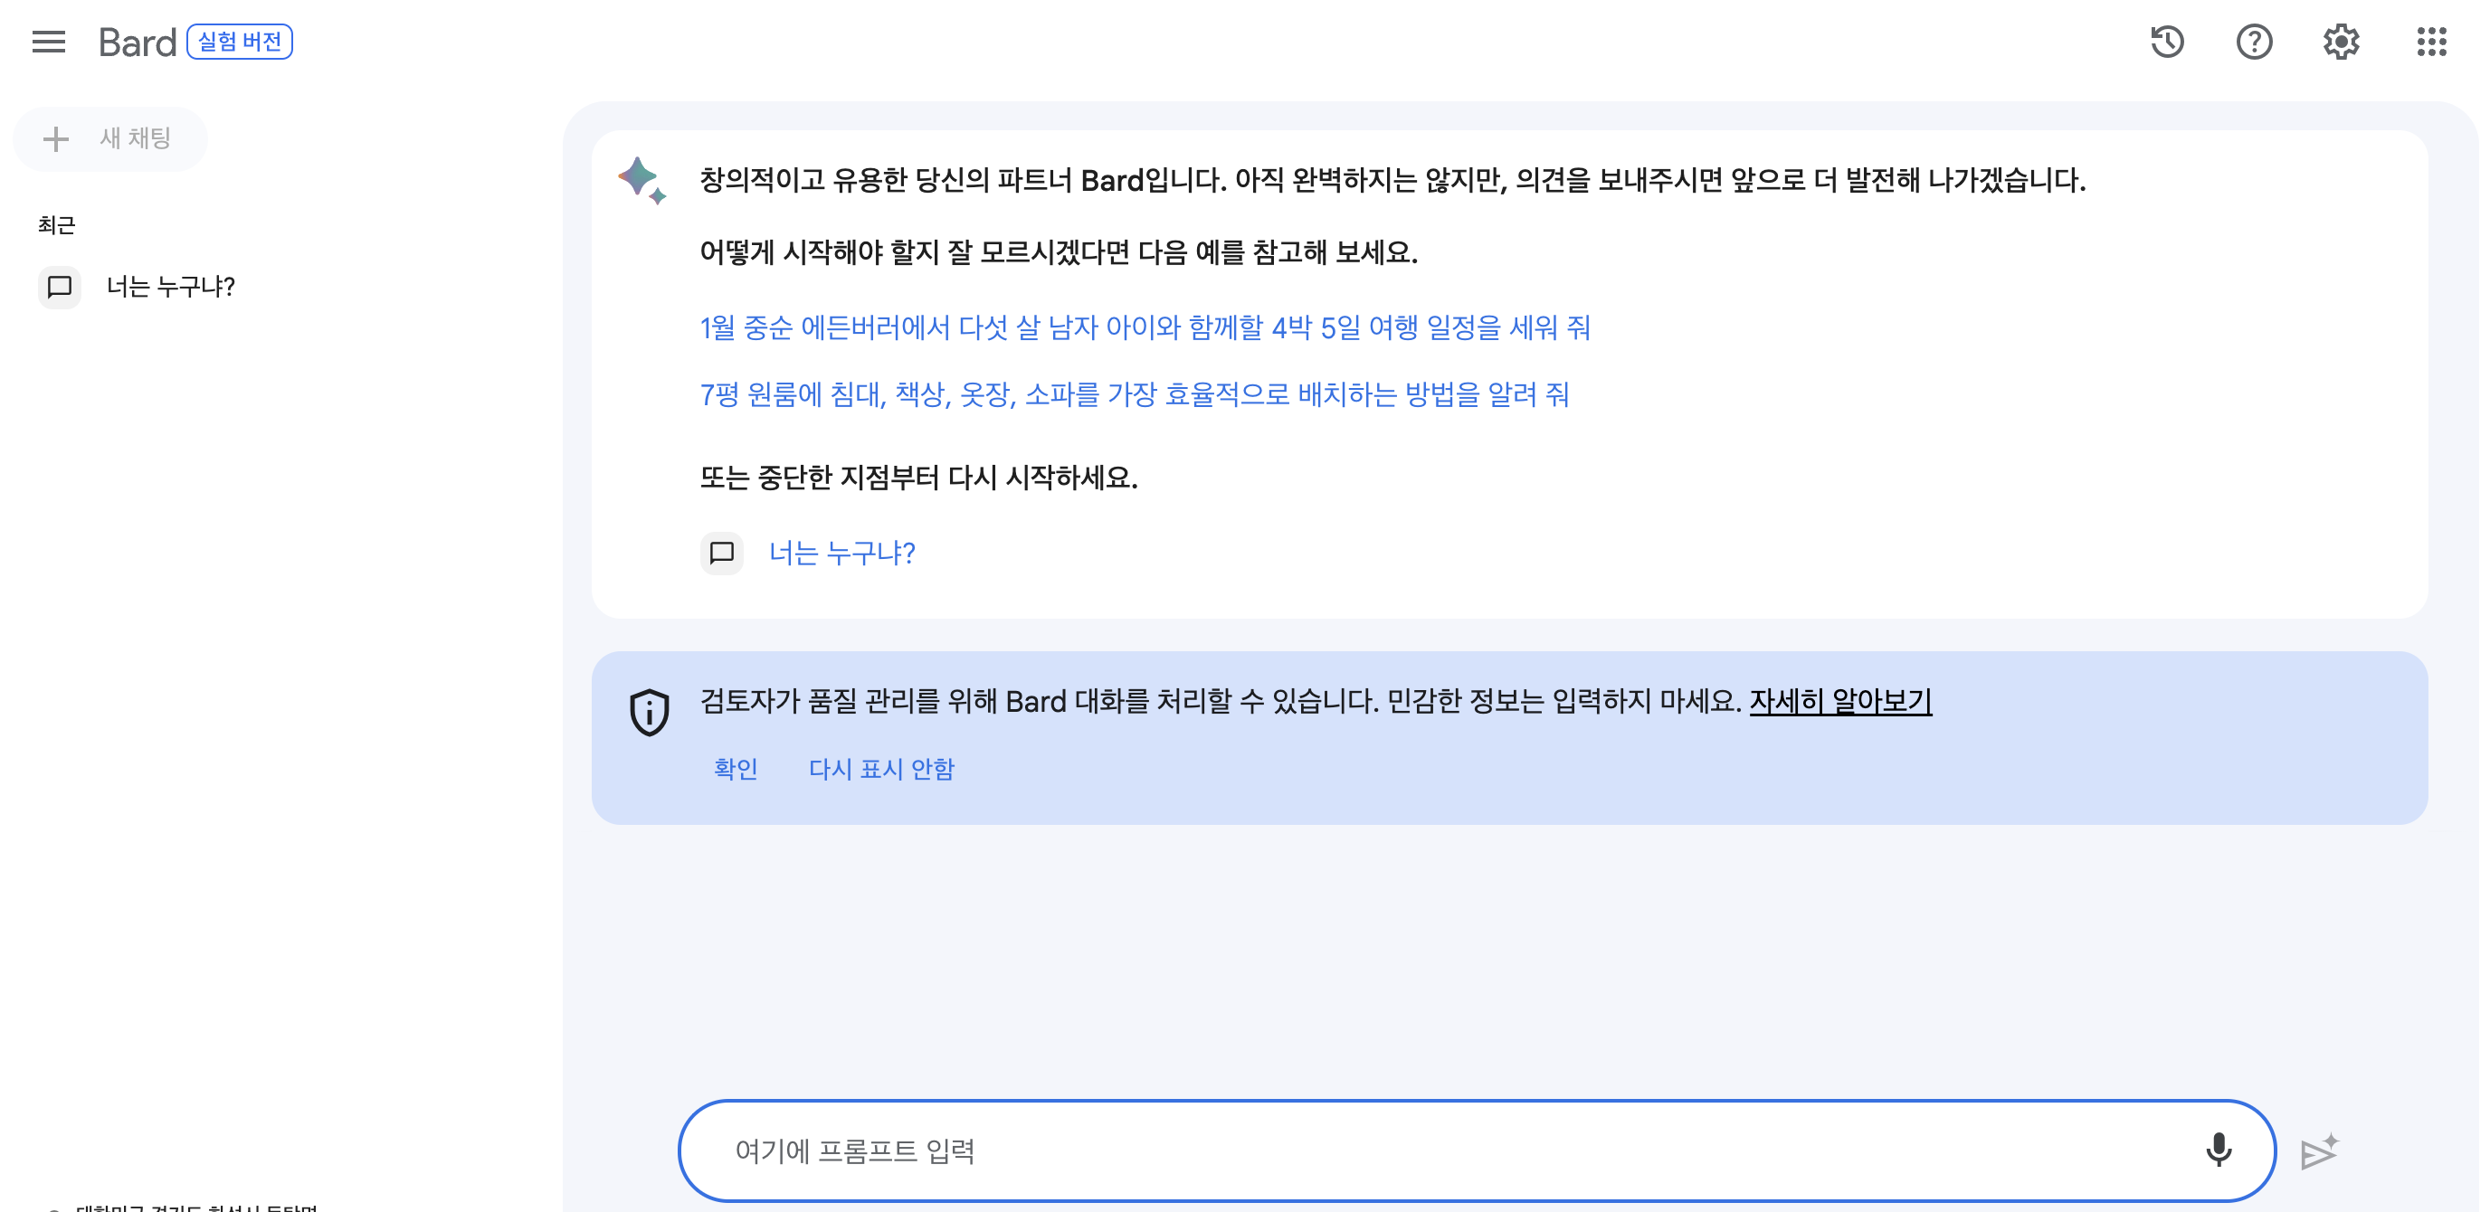
Task: Click chat icon beside 너는 누구냐? link
Action: point(721,553)
